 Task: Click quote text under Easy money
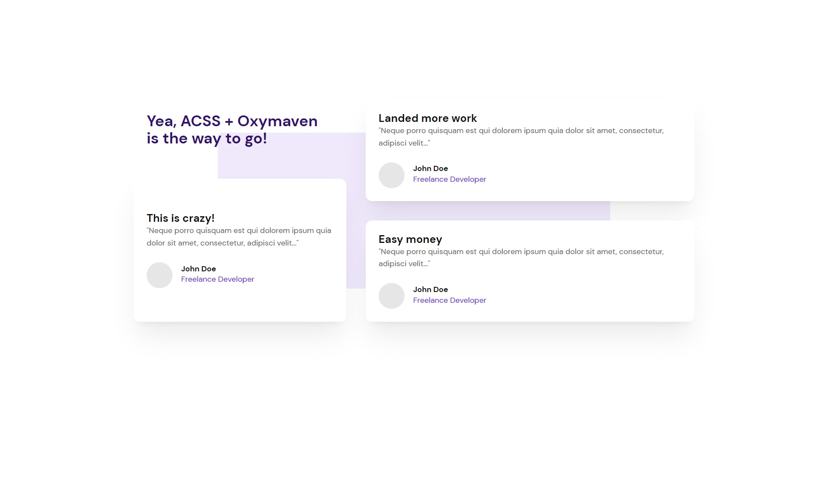click(x=521, y=258)
